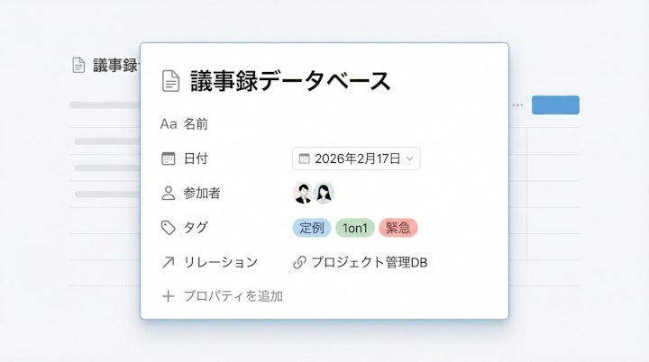This screenshot has height=362, width=649.
Task: Select the 参加者 property label
Action: pyautogui.click(x=202, y=194)
